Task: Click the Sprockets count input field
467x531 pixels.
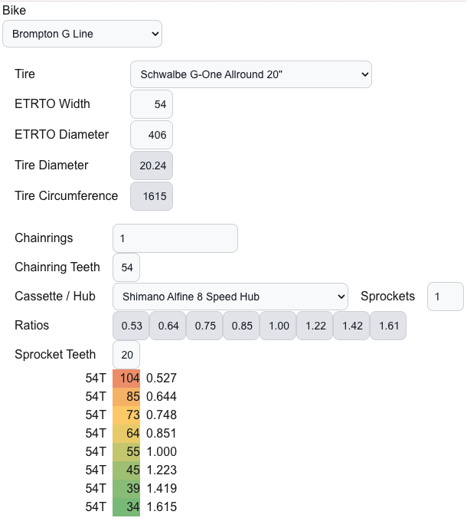Action: tap(446, 297)
